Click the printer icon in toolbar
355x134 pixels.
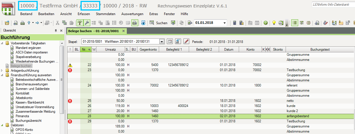click(x=23, y=23)
